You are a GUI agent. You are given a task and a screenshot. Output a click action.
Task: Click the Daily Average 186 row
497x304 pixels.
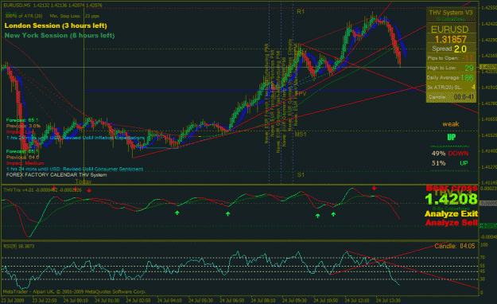pyautogui.click(x=451, y=77)
